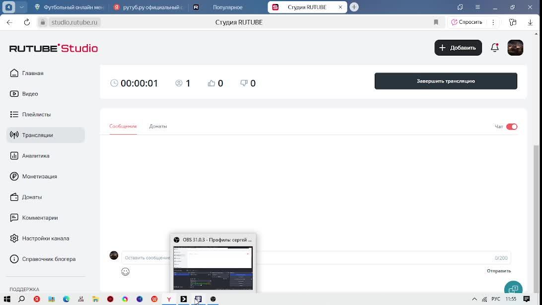Click the viewers count icon
This screenshot has width=542, height=305.
click(179, 83)
